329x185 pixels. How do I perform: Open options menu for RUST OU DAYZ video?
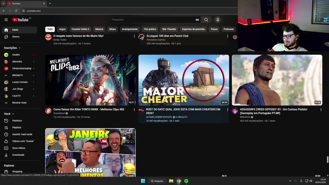[227, 110]
